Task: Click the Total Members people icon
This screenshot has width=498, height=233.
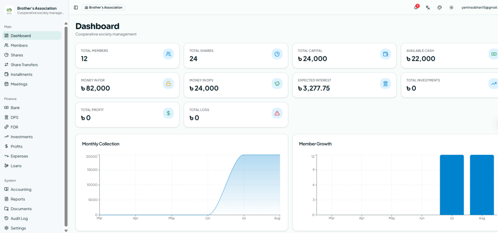Action: [168, 54]
